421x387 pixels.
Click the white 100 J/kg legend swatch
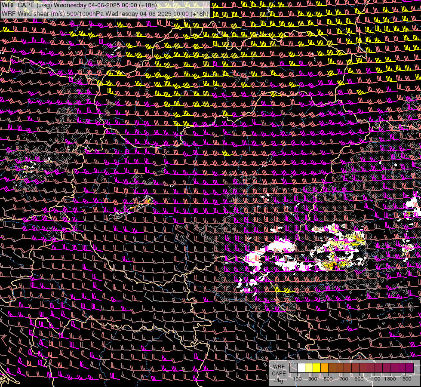[301, 368]
